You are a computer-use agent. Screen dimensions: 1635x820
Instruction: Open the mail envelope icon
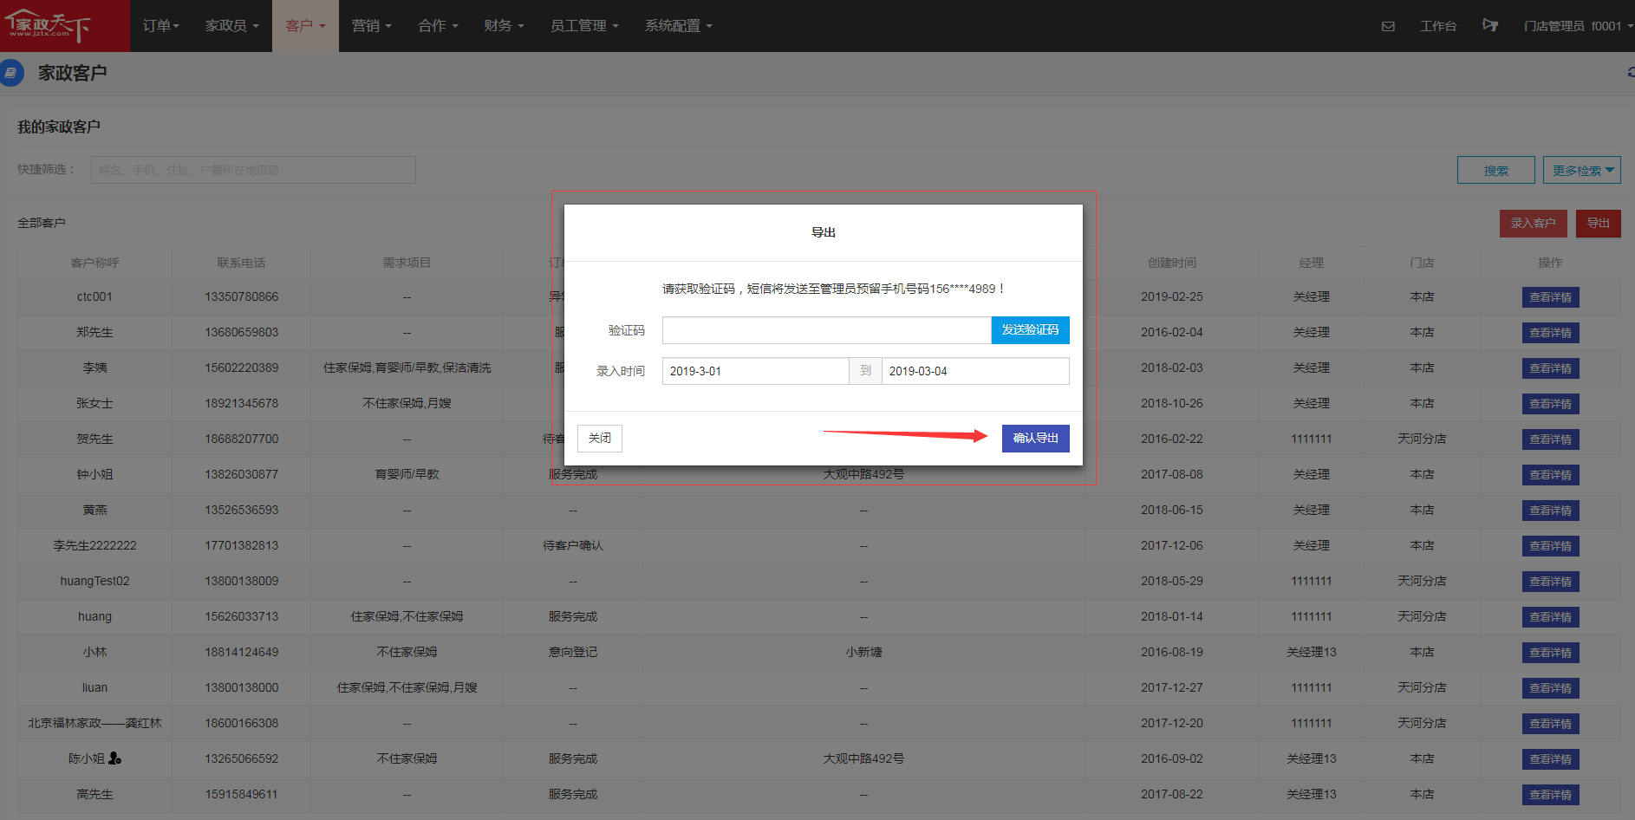click(x=1388, y=26)
